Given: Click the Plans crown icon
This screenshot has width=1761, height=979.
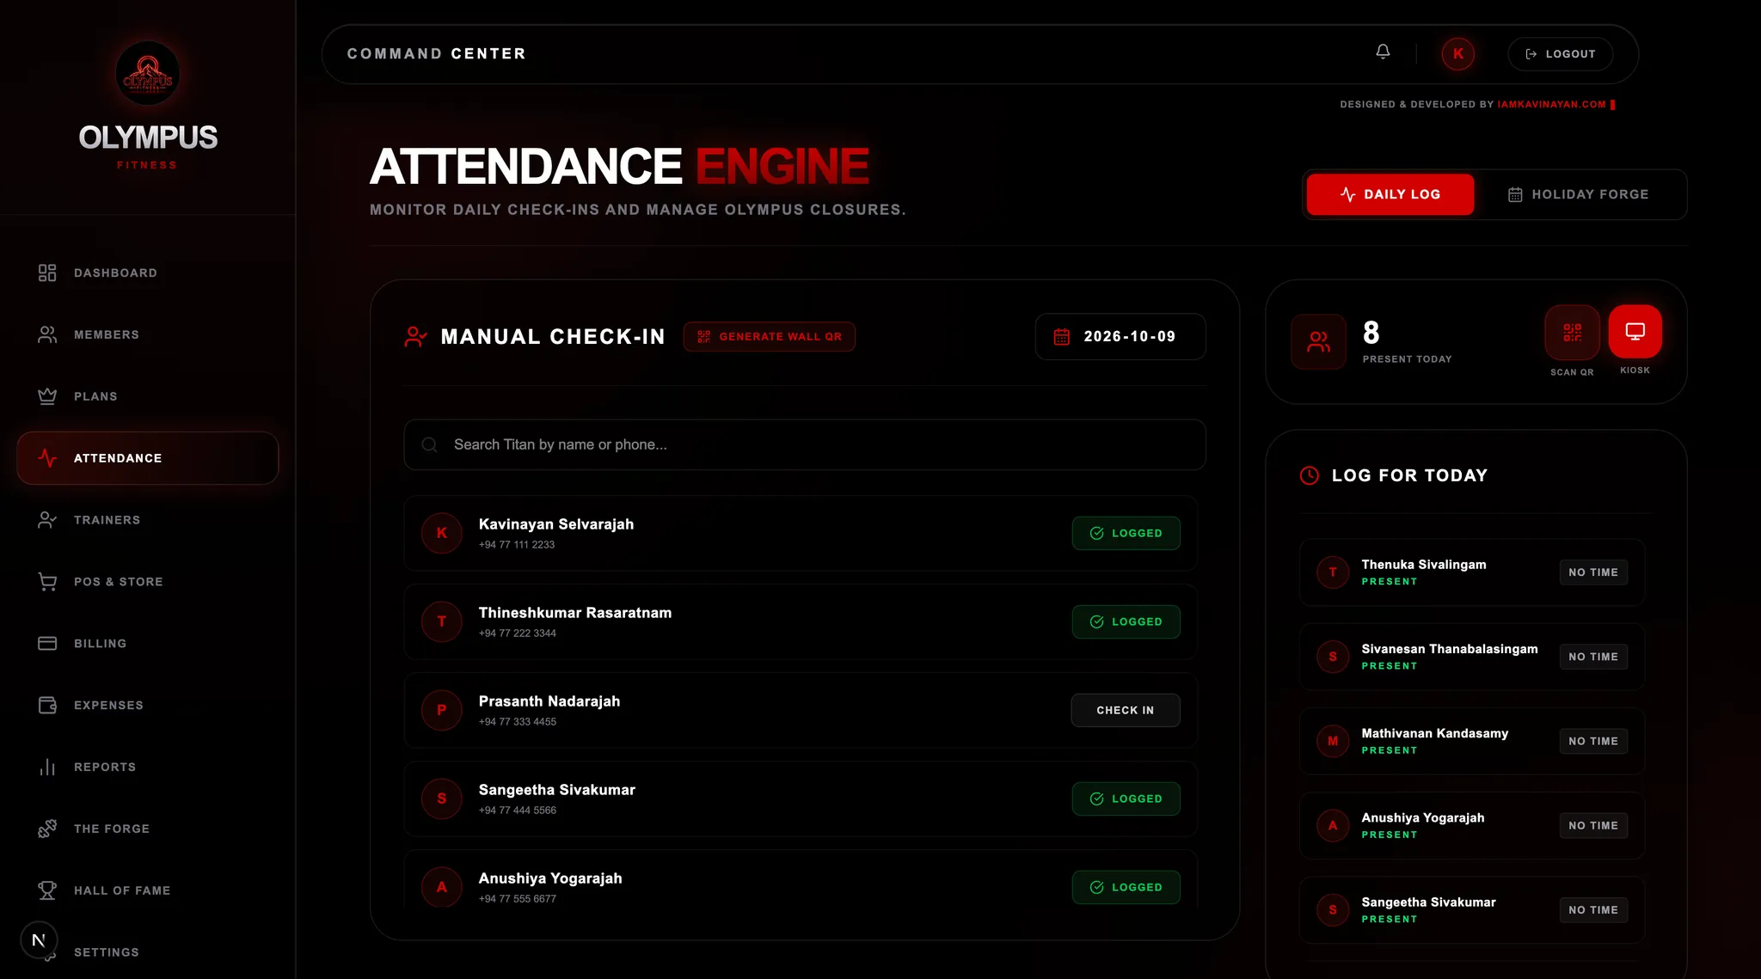Looking at the screenshot, I should [47, 396].
